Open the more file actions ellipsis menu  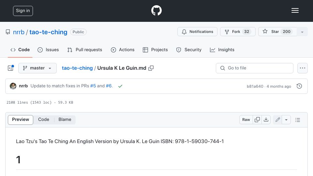pyautogui.click(x=303, y=68)
